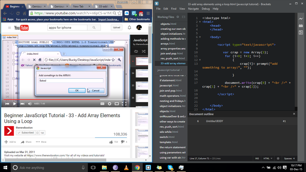This screenshot has width=306, height=172.
Task: Click YouTube search input field
Action: 67,28
